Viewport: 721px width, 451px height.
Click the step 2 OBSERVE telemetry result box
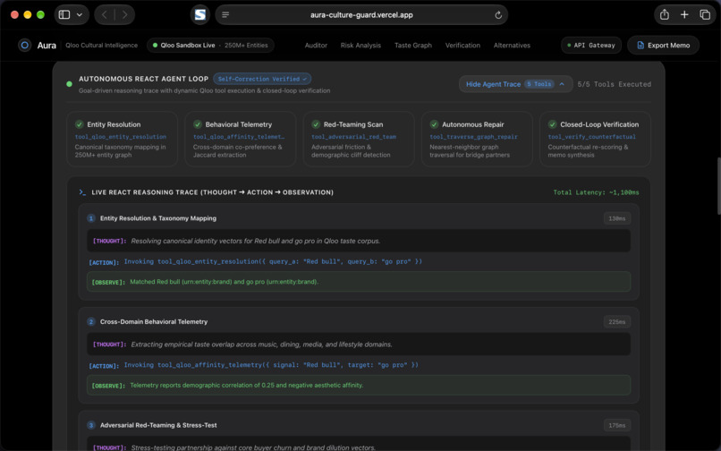(359, 385)
